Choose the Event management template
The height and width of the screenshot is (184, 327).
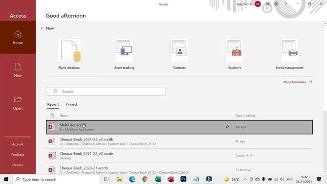290,54
